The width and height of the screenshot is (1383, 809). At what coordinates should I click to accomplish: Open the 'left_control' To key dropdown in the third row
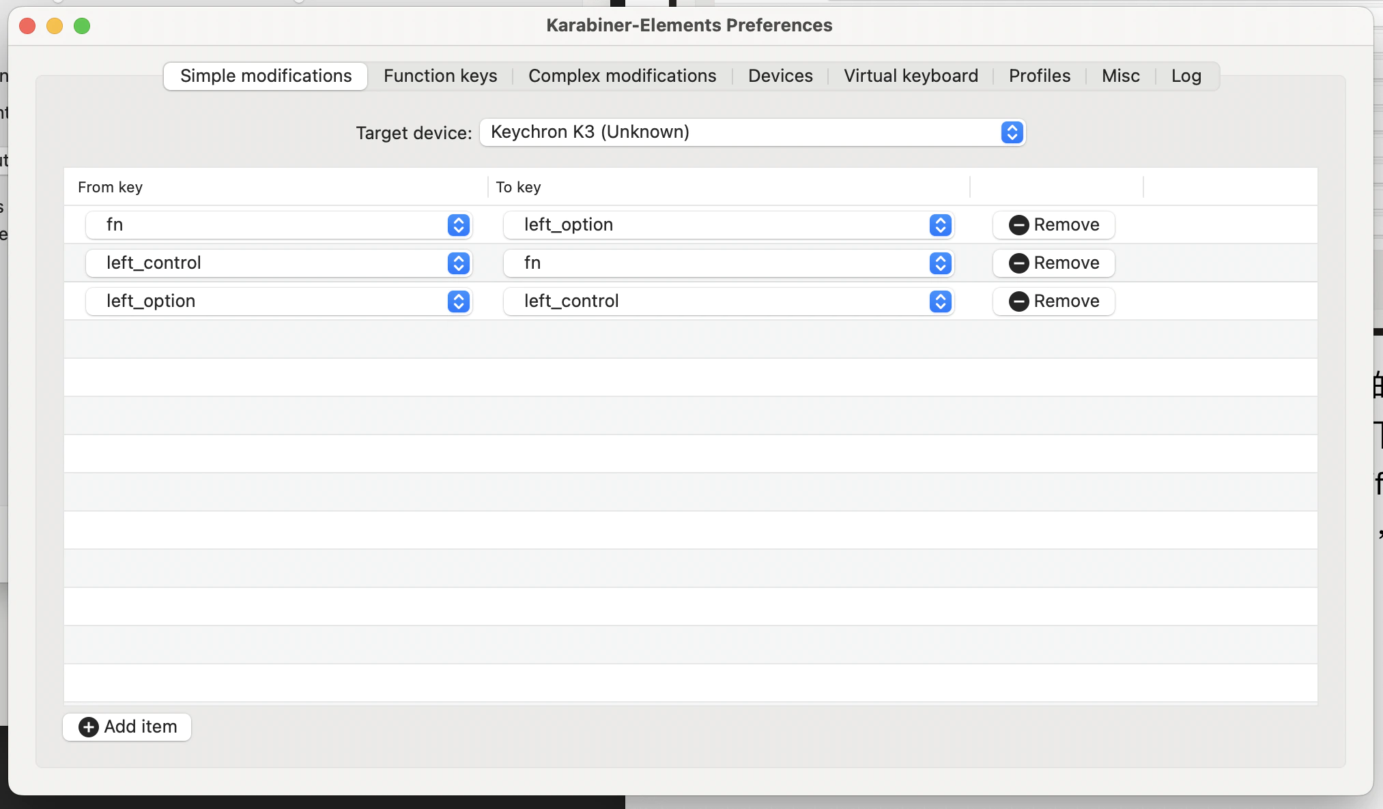(728, 301)
